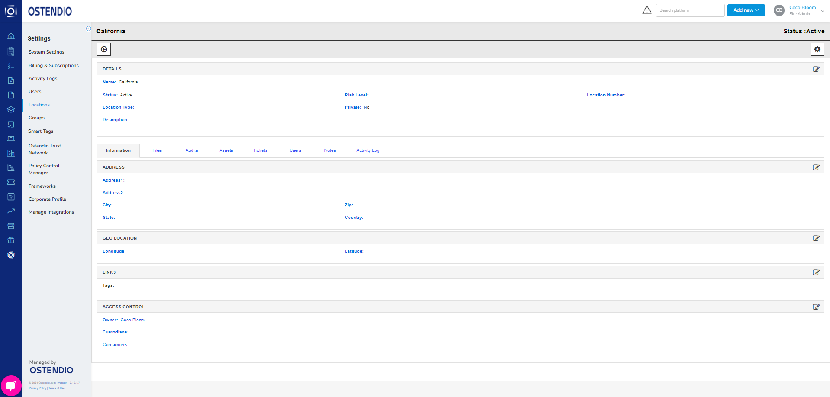
Task: Open the Reports chart icon in the sidebar
Action: [11, 167]
